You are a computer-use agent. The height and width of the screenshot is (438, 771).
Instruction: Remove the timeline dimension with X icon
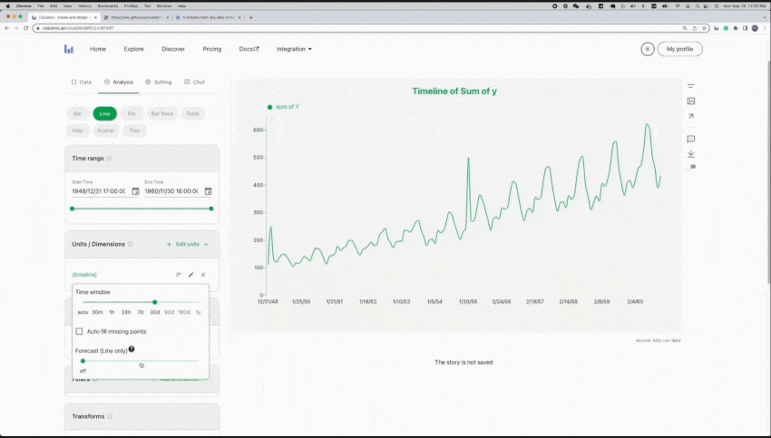(203, 275)
